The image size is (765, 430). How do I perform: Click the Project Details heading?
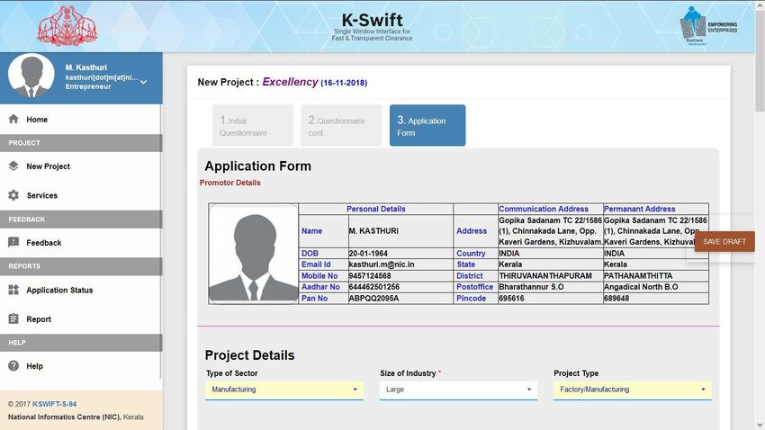(x=249, y=355)
